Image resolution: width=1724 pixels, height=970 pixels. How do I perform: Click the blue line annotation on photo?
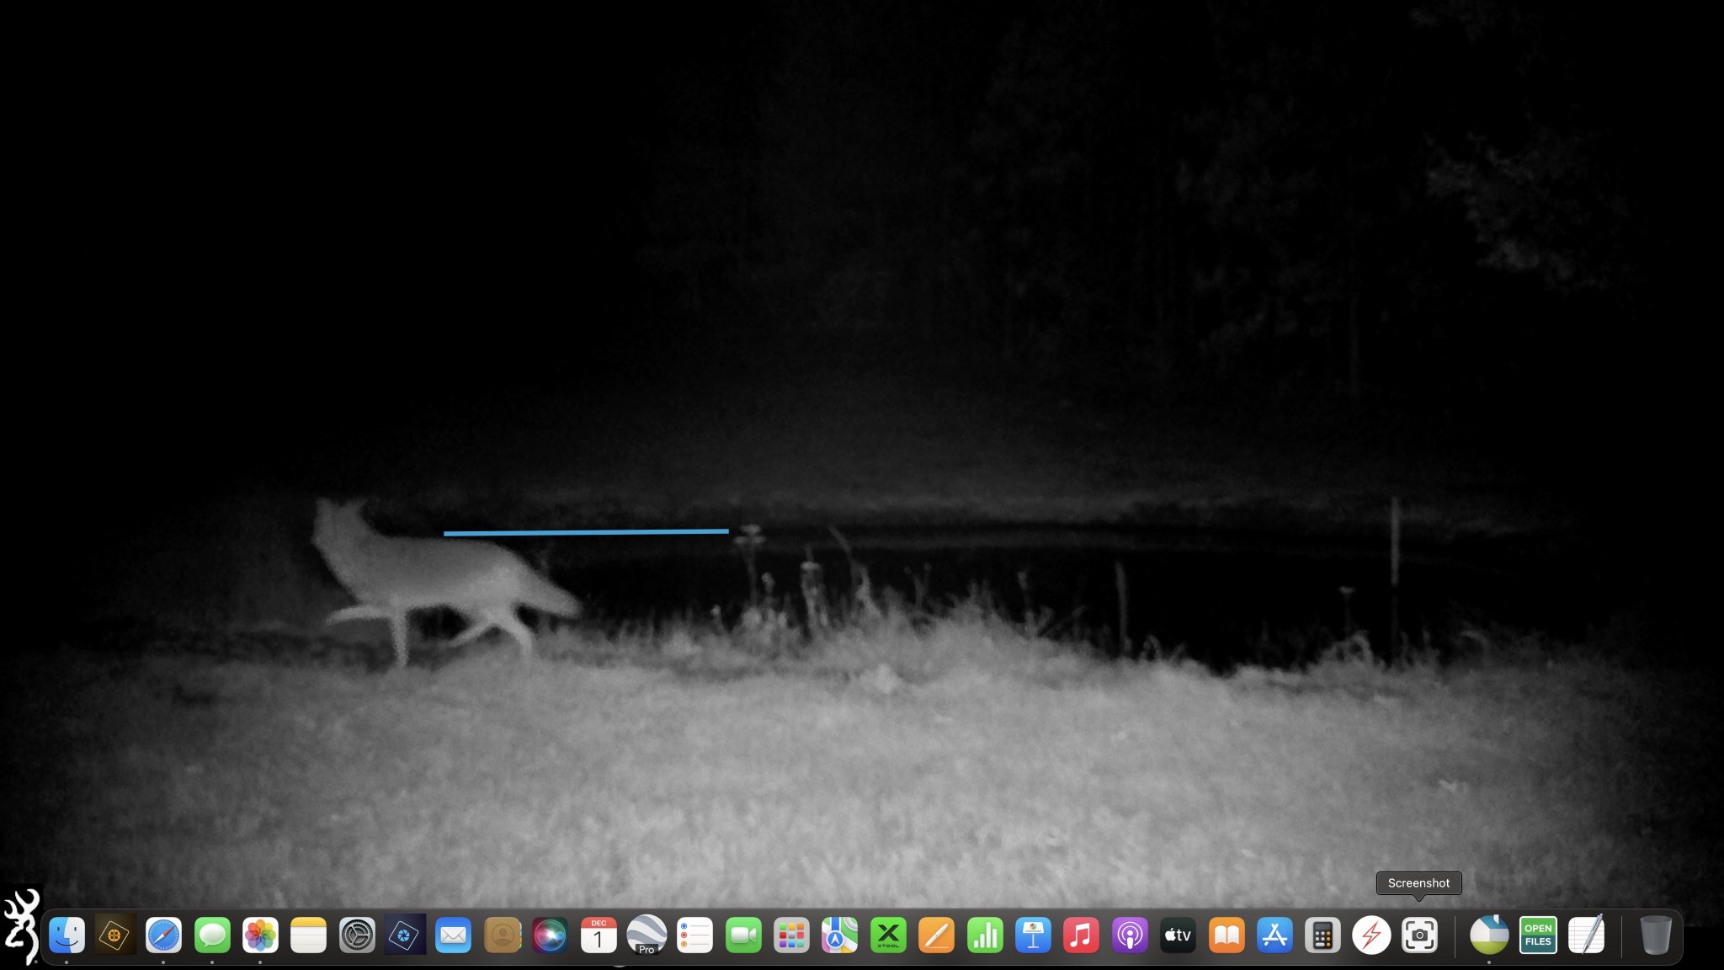tap(586, 532)
